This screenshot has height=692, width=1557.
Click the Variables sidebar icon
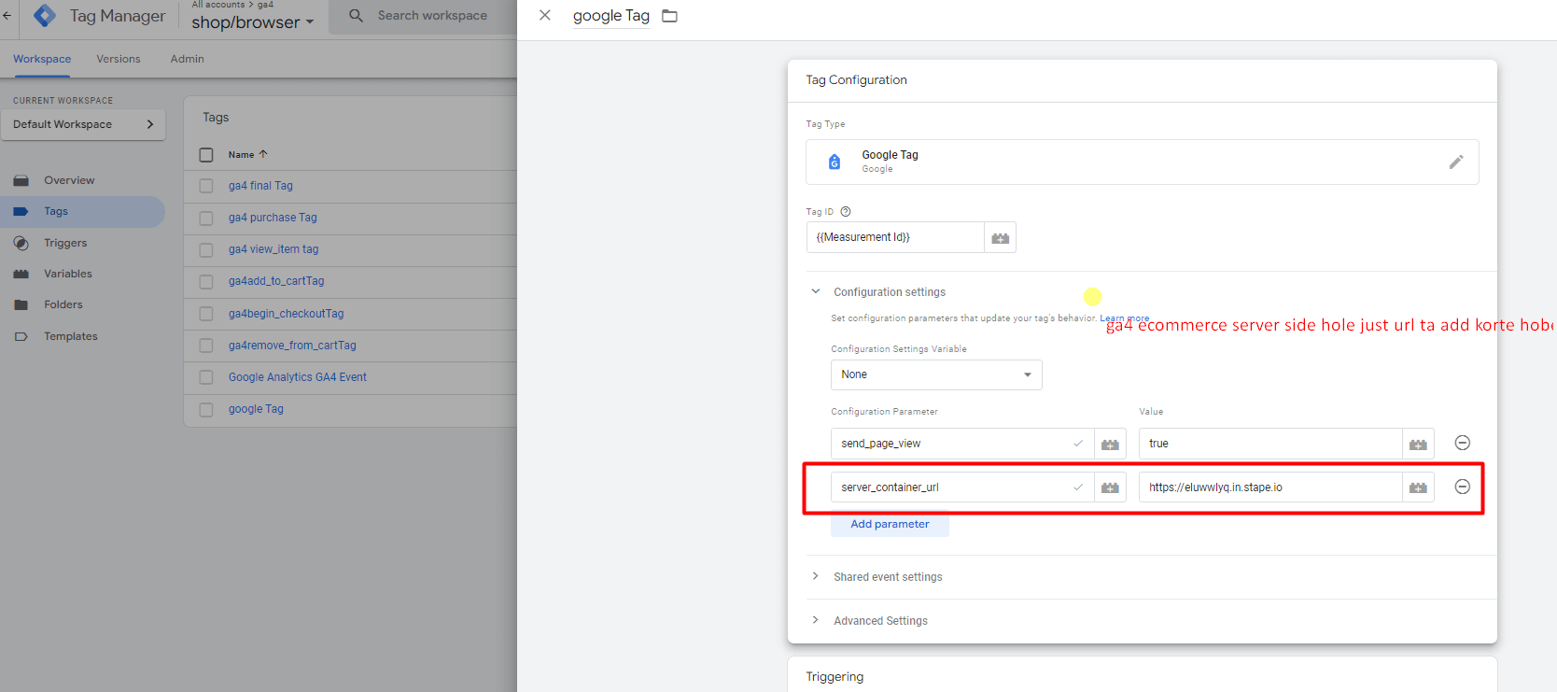tap(21, 274)
